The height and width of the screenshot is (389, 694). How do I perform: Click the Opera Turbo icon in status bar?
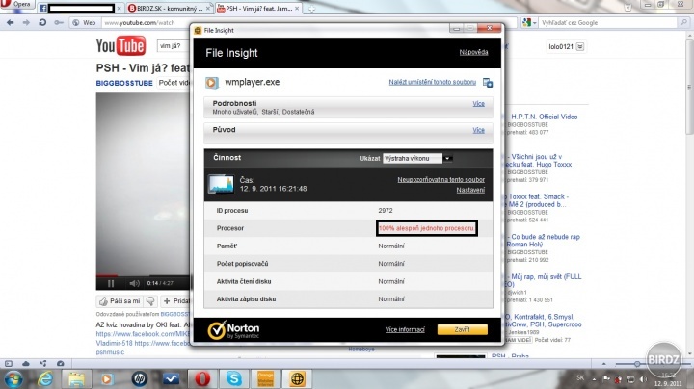(60, 363)
